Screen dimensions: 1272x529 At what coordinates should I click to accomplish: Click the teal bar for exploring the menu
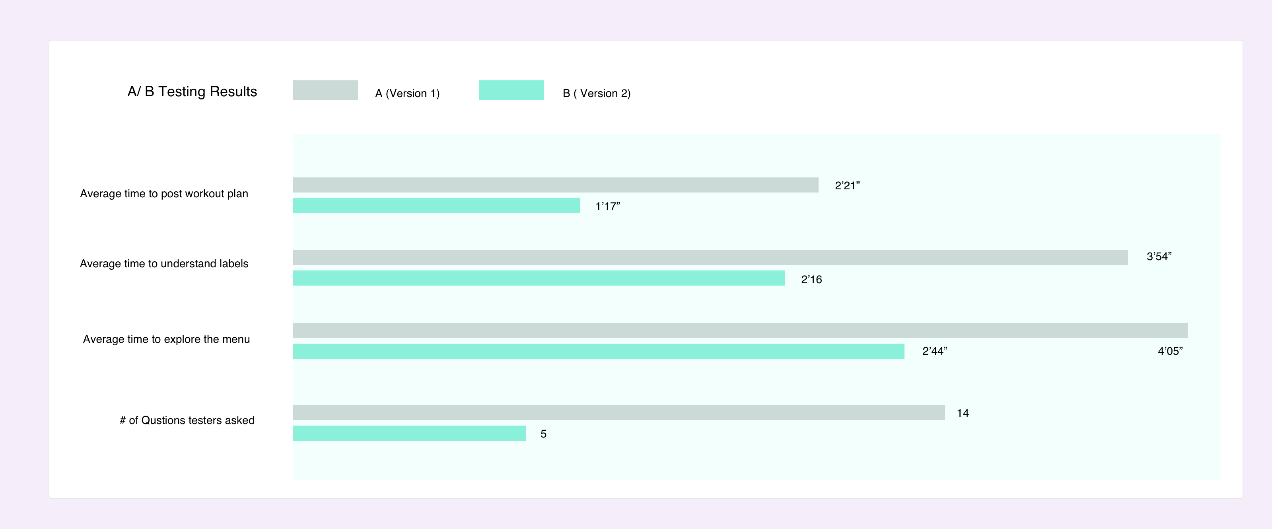(598, 351)
